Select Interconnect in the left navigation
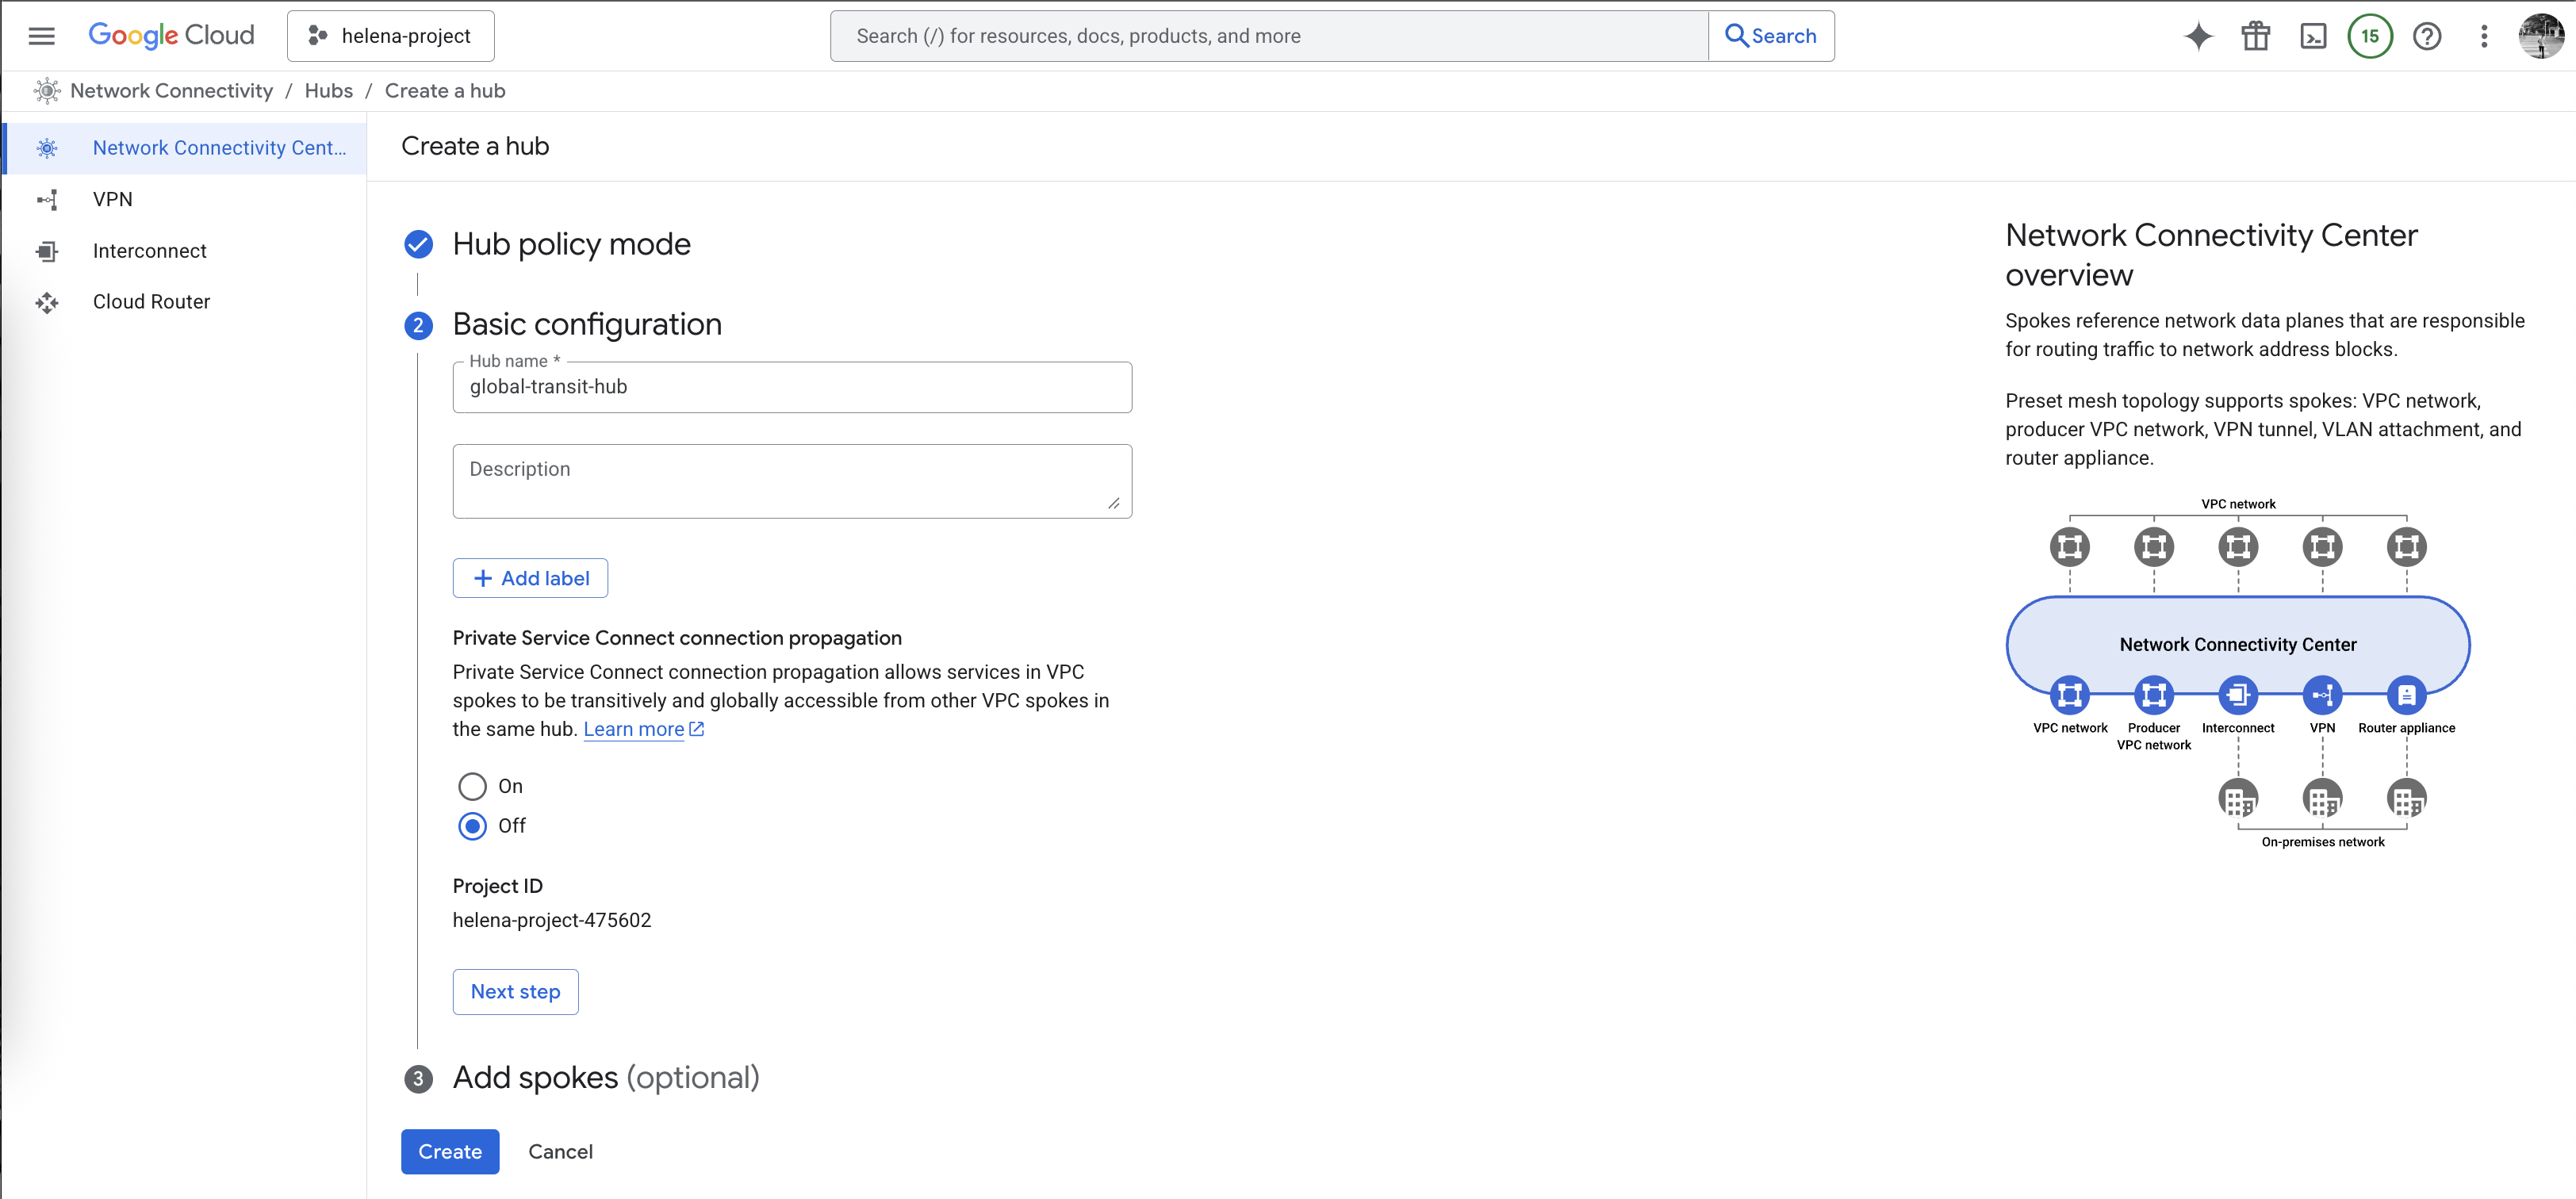Screen dimensions: 2576x1199 tap(149, 251)
